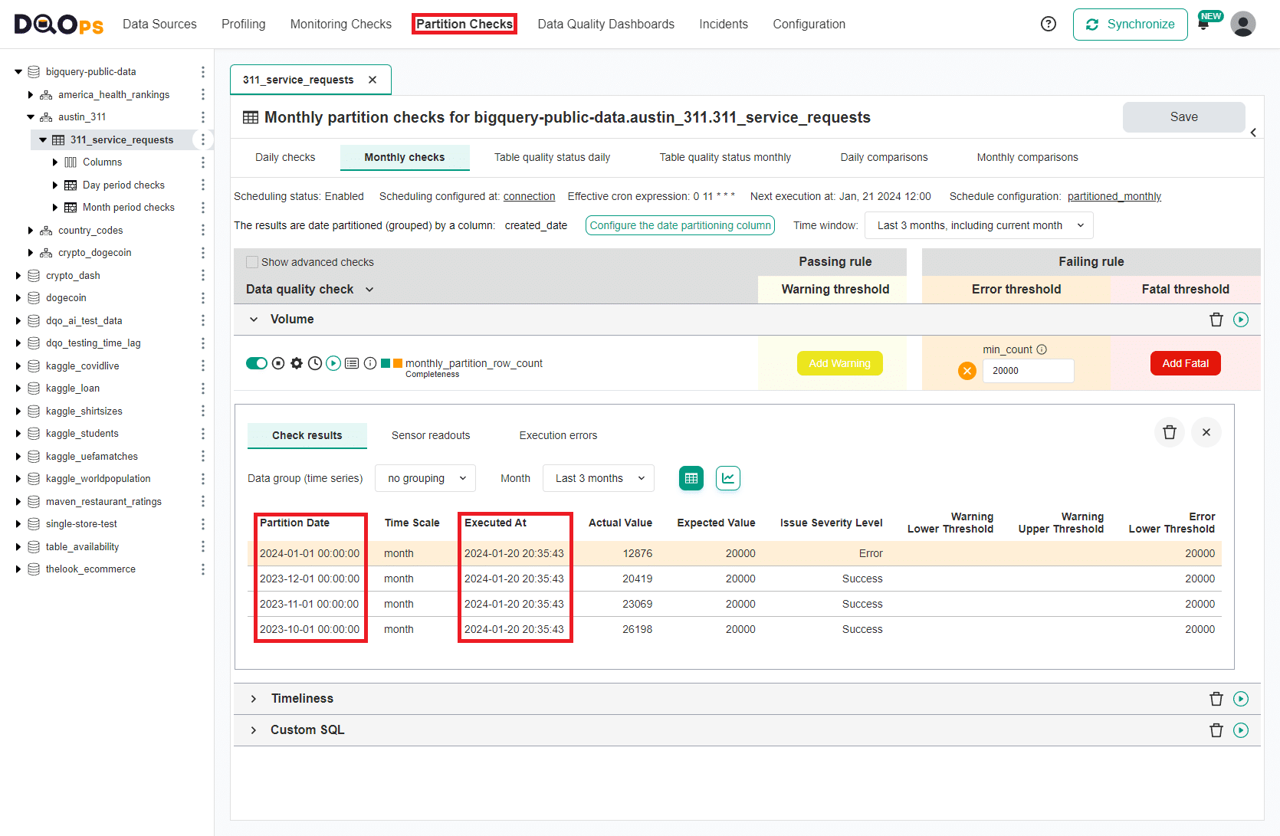Open the Time window dropdown
This screenshot has height=836, width=1280.
(978, 225)
